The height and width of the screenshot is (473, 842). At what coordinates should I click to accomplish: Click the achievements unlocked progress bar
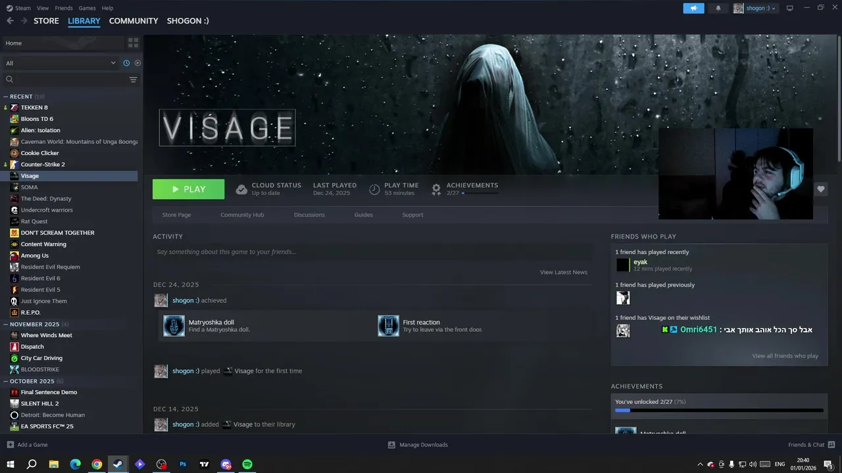[719, 411]
